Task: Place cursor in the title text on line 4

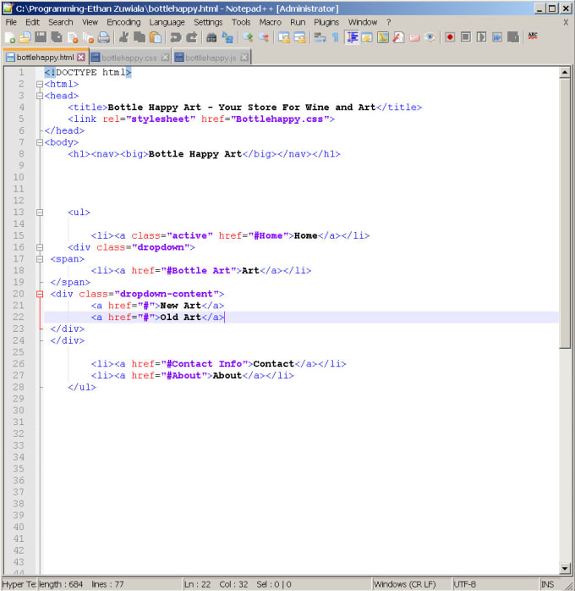Action: click(x=241, y=108)
